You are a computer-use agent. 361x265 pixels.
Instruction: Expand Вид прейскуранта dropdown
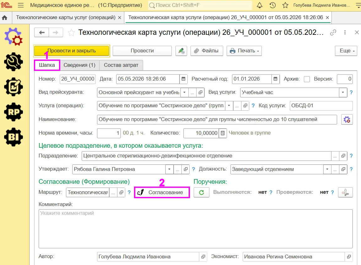(184, 92)
